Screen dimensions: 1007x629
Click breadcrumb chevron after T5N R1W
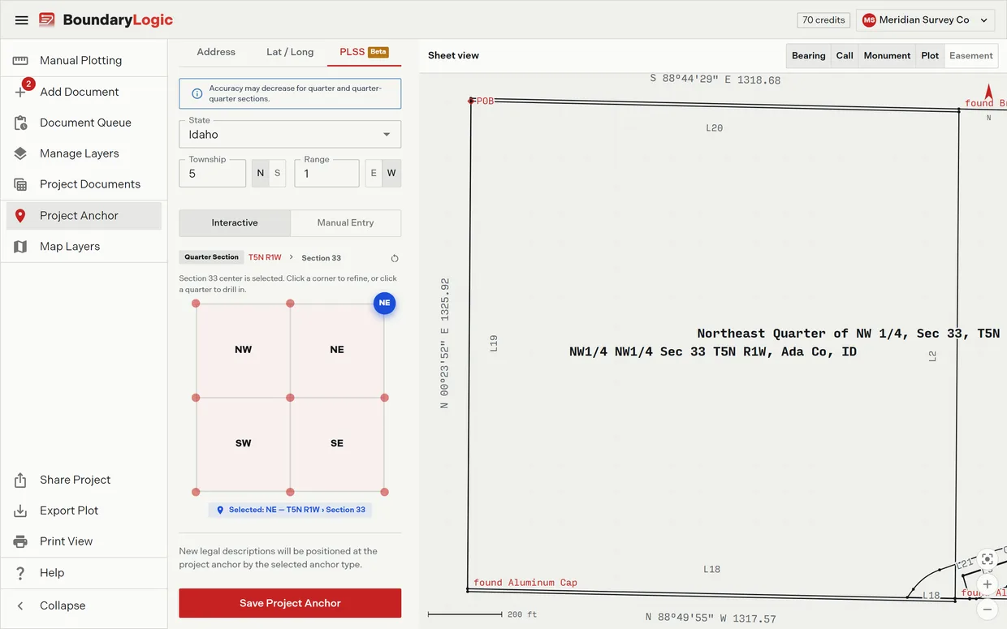[x=292, y=257]
